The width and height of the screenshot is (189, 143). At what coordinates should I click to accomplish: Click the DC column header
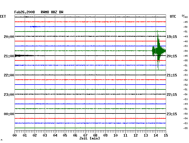click(183, 16)
